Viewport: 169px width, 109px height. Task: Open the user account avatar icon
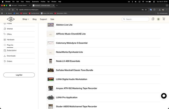[x=158, y=19]
